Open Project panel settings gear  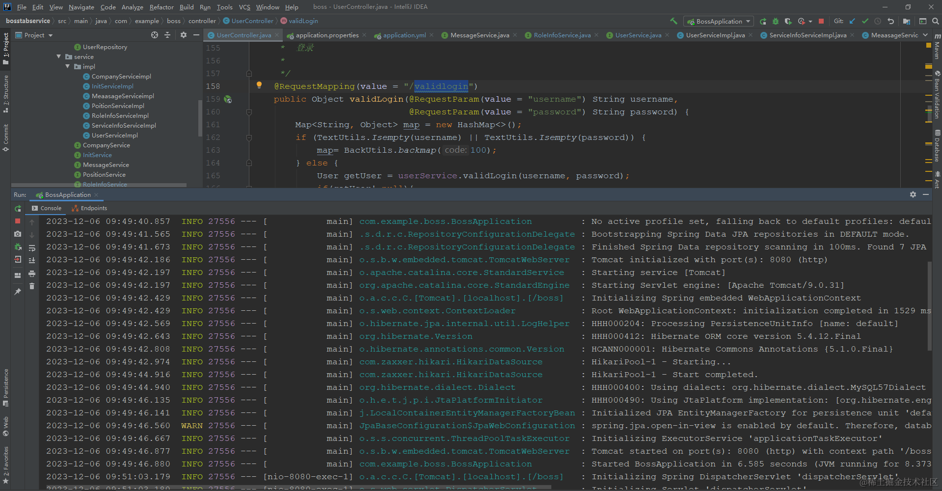[x=184, y=35]
